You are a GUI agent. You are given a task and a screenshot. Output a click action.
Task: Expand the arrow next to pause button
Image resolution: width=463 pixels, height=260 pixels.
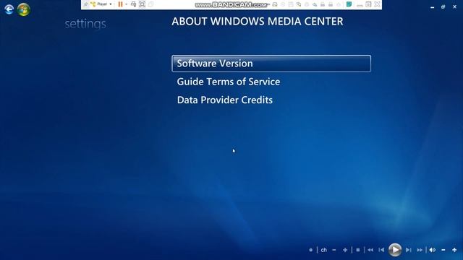pos(127,4)
